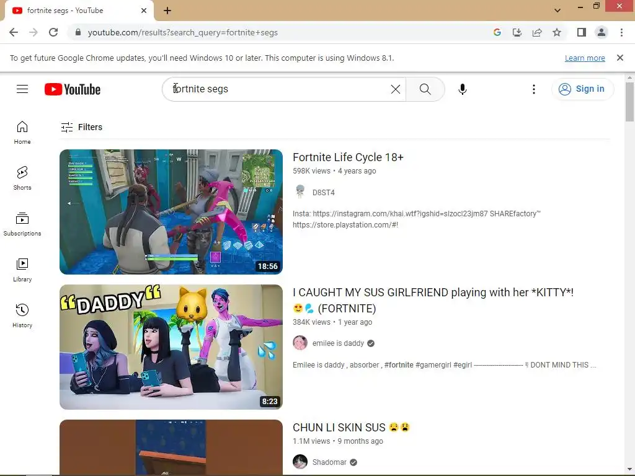
Task: Click the 598K views text
Action: coord(311,171)
